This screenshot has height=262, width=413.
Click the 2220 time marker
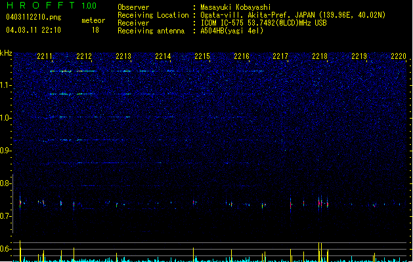(399, 56)
